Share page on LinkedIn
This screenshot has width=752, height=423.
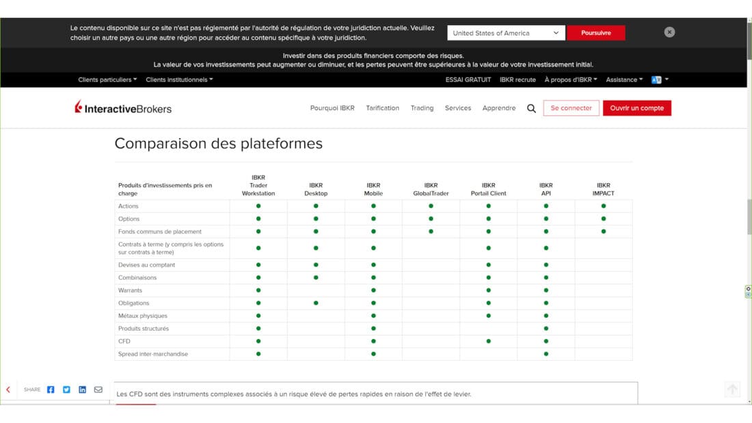(82, 390)
